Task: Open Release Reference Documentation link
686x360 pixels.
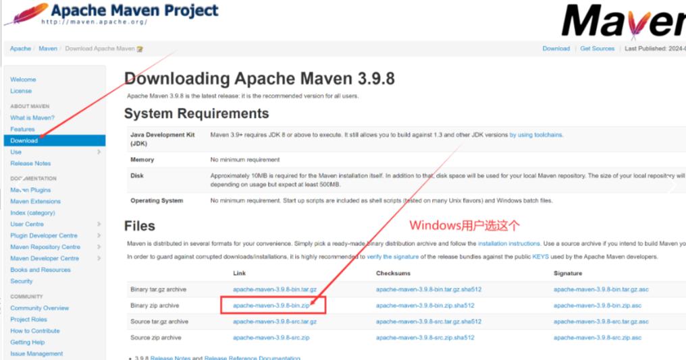Action: [253, 358]
